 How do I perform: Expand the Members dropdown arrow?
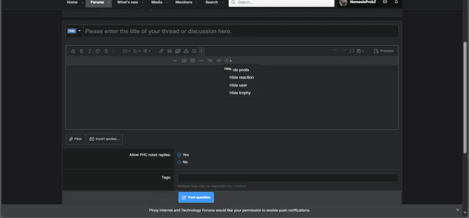click(x=197, y=3)
